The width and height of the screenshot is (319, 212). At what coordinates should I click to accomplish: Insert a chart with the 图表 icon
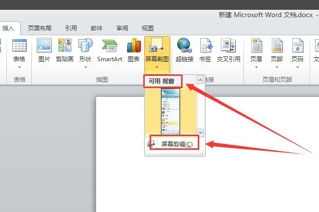[133, 50]
